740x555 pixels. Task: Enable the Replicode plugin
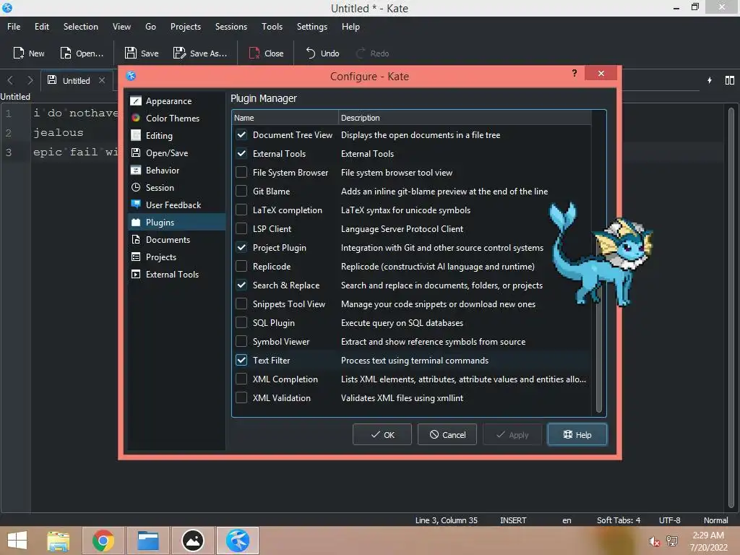pyautogui.click(x=241, y=267)
